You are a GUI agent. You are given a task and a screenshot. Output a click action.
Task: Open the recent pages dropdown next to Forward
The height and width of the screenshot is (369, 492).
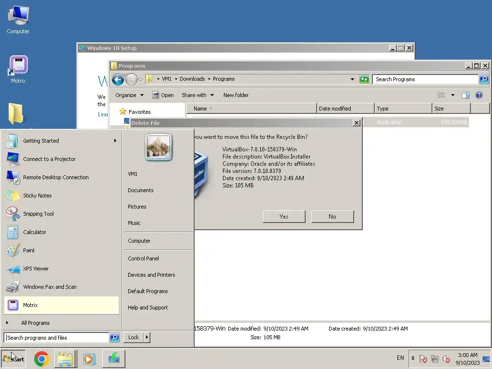141,80
